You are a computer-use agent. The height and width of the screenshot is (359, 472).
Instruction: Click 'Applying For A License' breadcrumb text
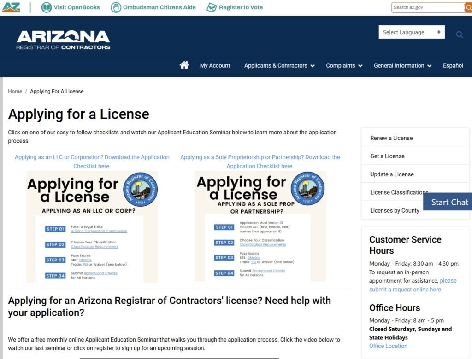pyautogui.click(x=57, y=91)
